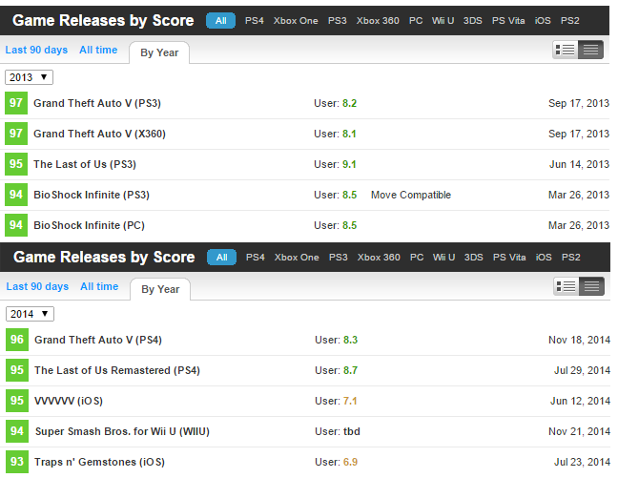
Task: Filter 2014 releases by Xbox One
Action: (297, 258)
